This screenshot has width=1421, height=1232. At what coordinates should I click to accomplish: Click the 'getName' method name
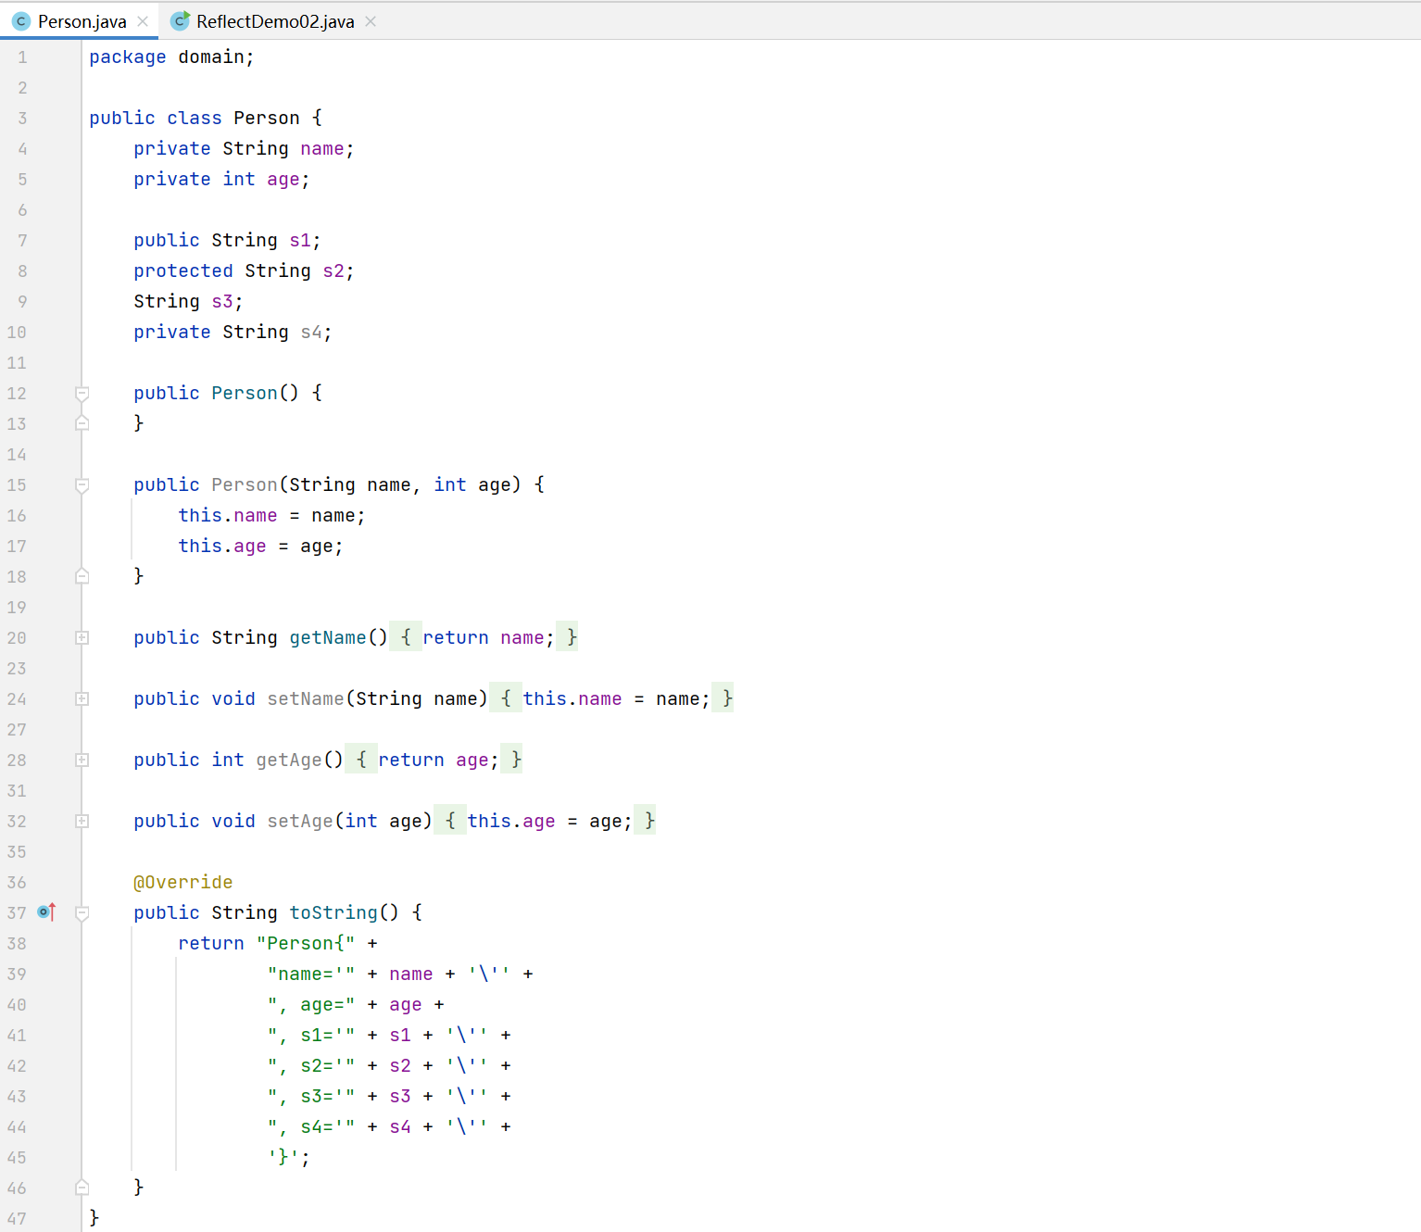pos(328,637)
